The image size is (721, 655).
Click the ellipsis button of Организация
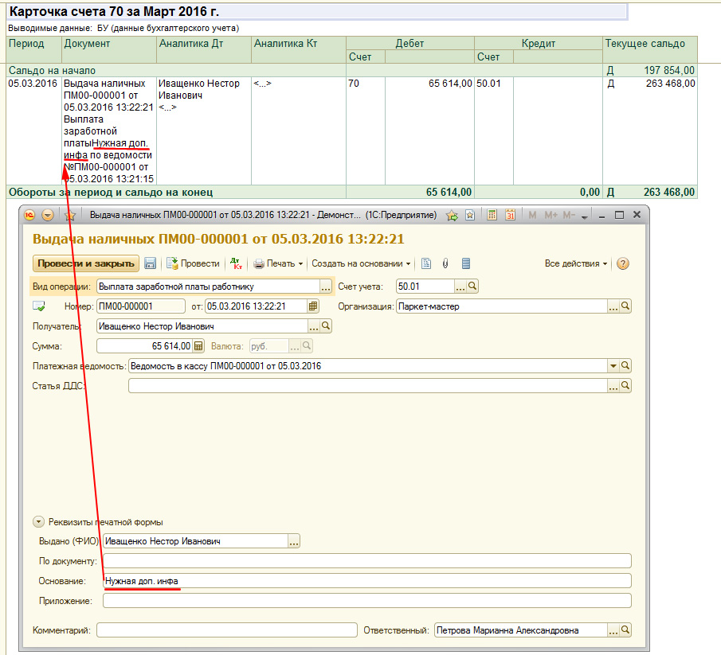613,306
